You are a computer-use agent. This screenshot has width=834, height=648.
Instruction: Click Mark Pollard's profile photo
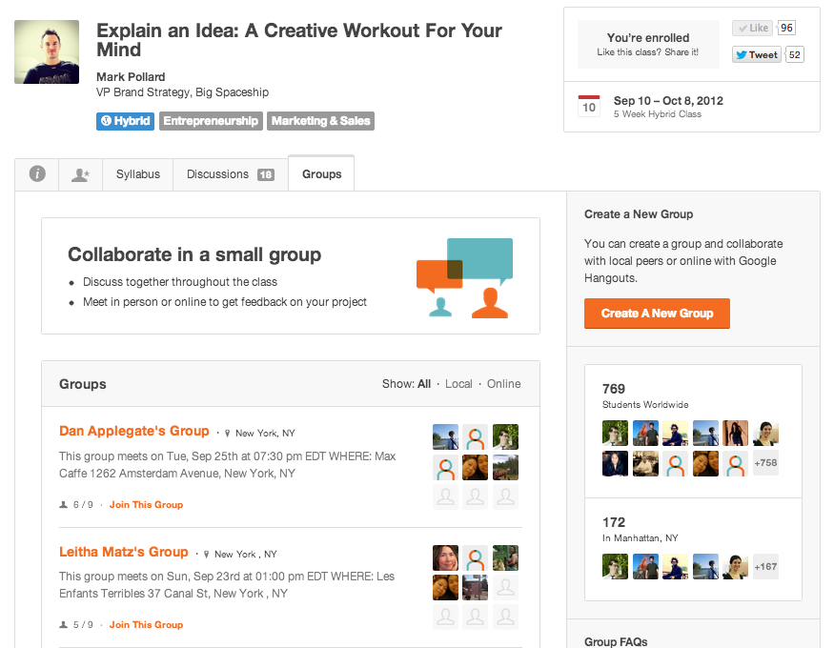pyautogui.click(x=47, y=51)
